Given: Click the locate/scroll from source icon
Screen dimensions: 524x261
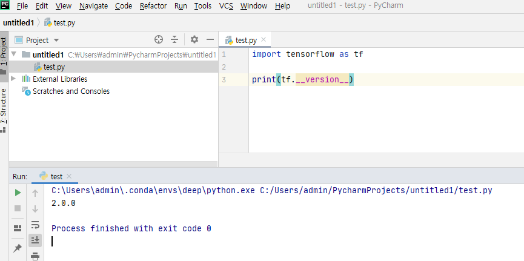Looking at the screenshot, I should point(159,40).
